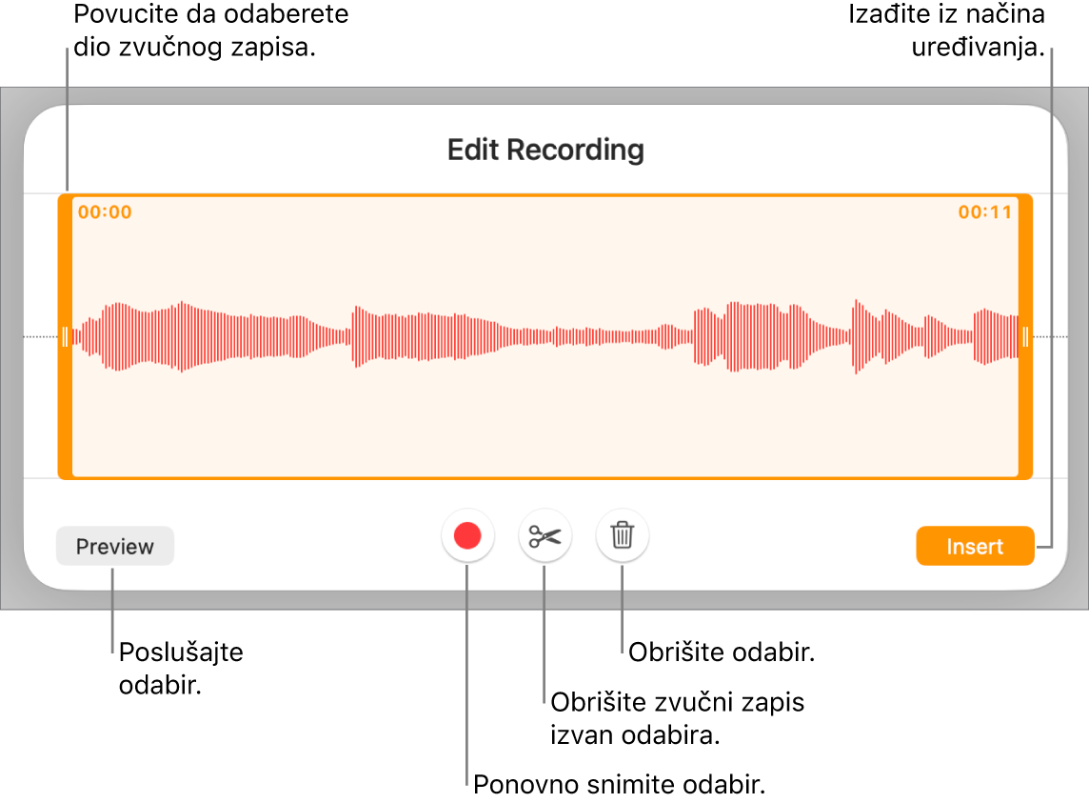Click the 00:11 end time label

(985, 212)
